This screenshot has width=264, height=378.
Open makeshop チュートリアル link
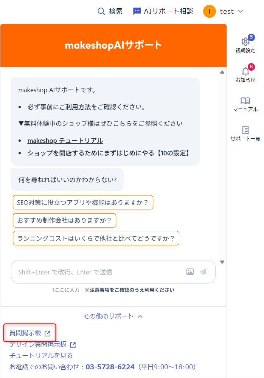coord(65,141)
